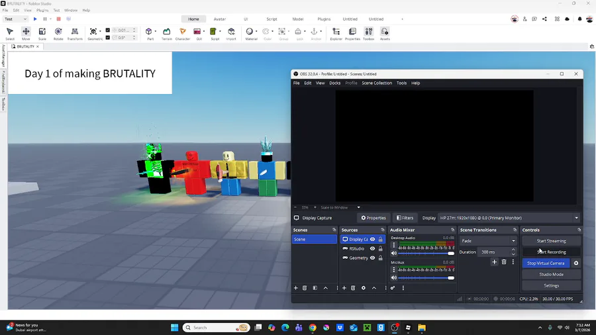Unlock the Display Capture source
This screenshot has width=596, height=335.
click(381, 239)
